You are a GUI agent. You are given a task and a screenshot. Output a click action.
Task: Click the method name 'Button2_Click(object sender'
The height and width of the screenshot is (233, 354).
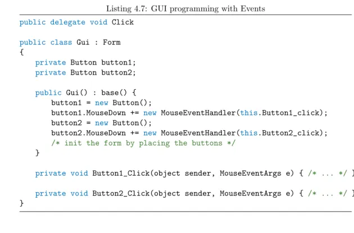click(152, 194)
